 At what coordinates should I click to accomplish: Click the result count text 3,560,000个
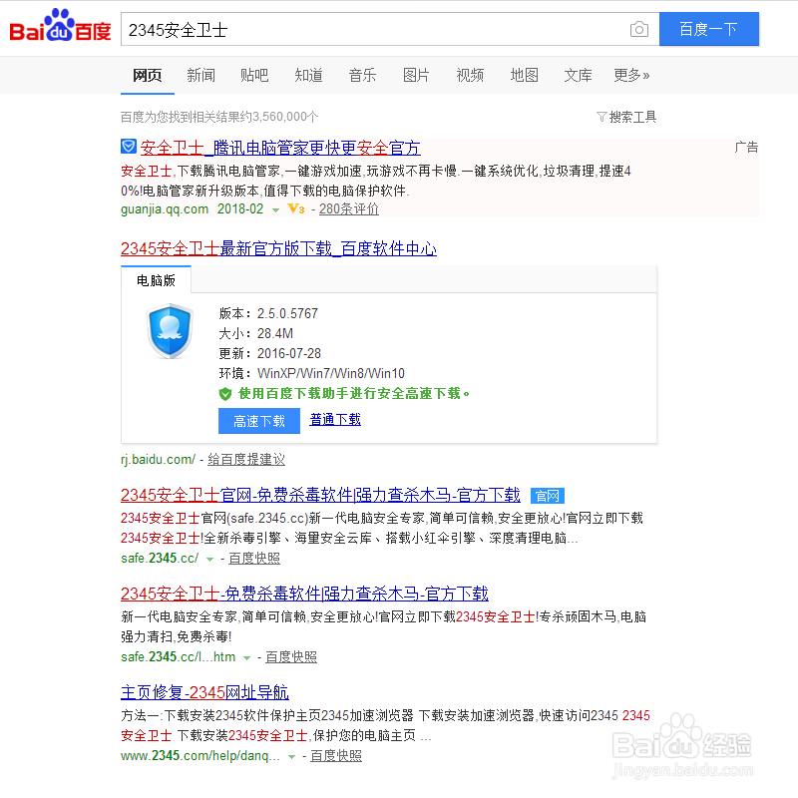pyautogui.click(x=285, y=117)
